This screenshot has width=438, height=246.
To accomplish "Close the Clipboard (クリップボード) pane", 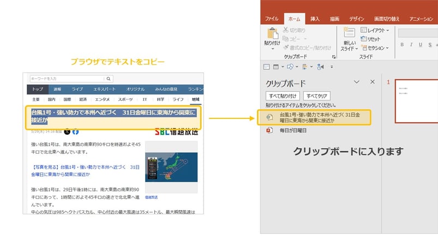I will point(373,82).
